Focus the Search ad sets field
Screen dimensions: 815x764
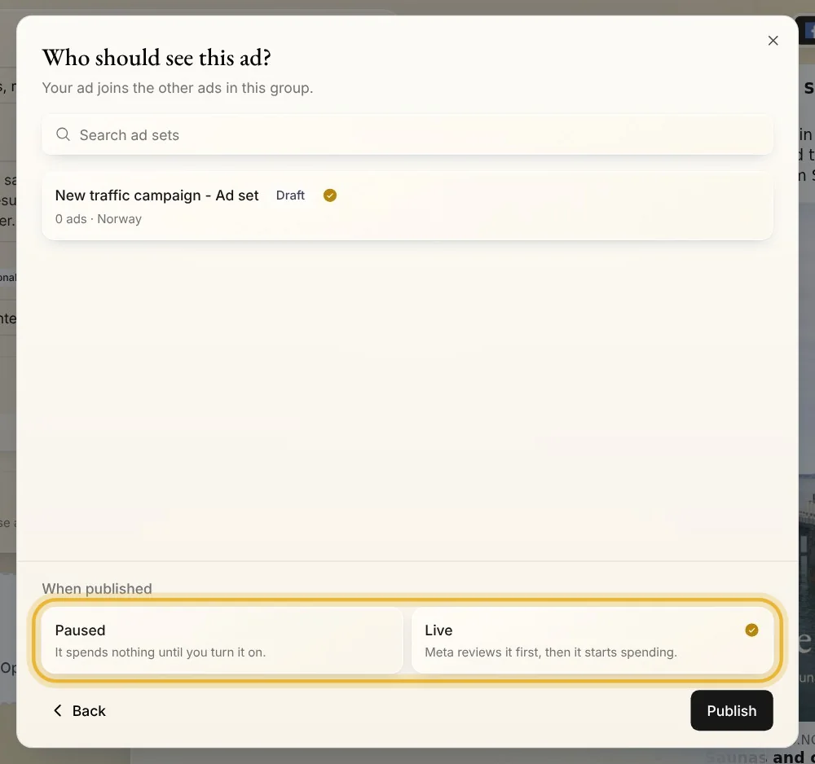407,135
